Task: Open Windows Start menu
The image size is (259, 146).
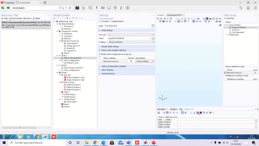Action: point(4,143)
